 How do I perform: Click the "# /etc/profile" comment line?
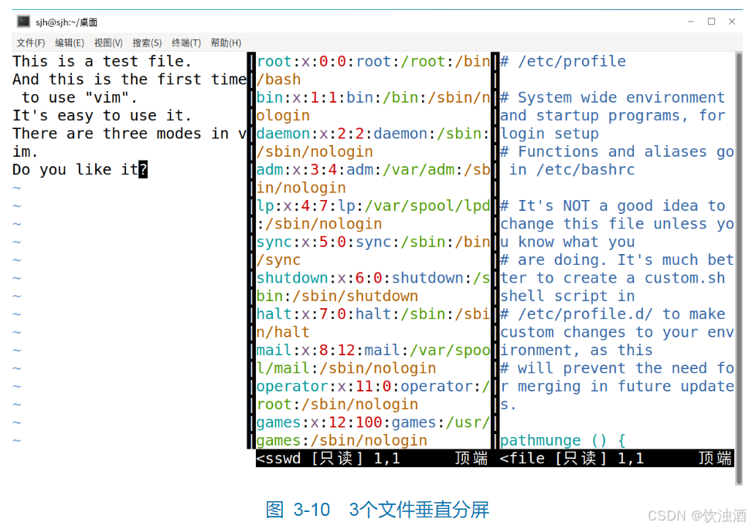coord(563,62)
